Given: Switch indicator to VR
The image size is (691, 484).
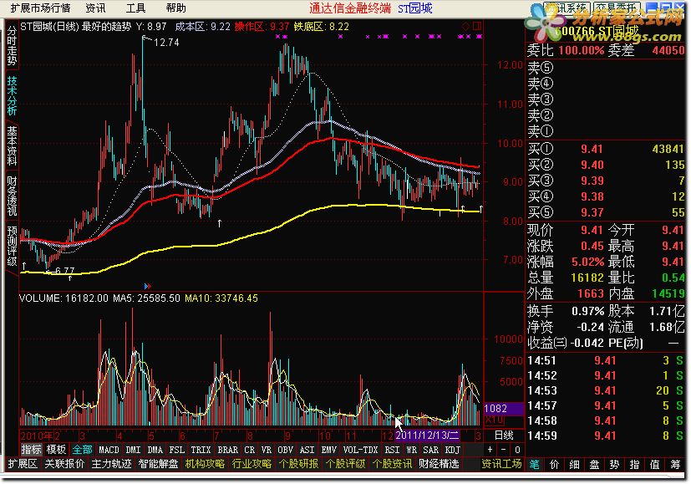Looking at the screenshot, I should [x=267, y=450].
